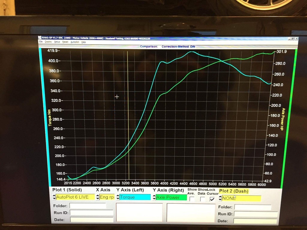
Task: Close the RHAS-SP window
Action: 297,39
